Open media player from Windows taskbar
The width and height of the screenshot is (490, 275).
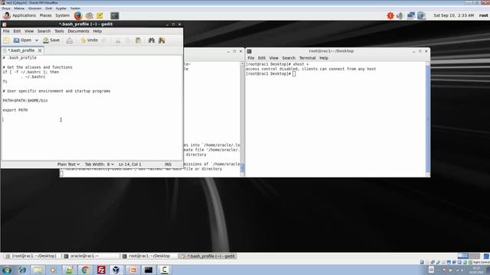click(x=53, y=270)
